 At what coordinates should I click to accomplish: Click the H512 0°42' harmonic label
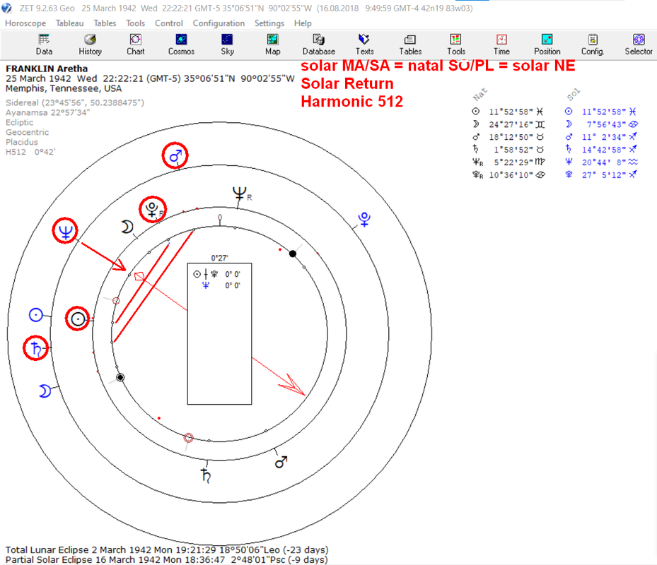pos(30,152)
